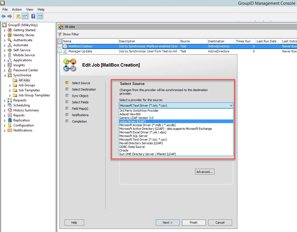Screen dimensions: 297x232
Task: Click the GroupID (MilkyWay) root icon
Action: click(x=4, y=25)
